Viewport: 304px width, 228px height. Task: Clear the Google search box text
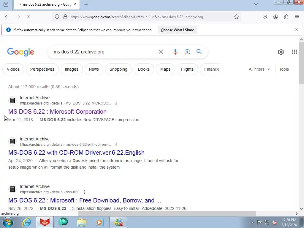161,52
